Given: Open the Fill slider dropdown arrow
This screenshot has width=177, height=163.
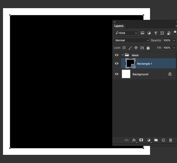Looking at the screenshot, I should click(174, 48).
